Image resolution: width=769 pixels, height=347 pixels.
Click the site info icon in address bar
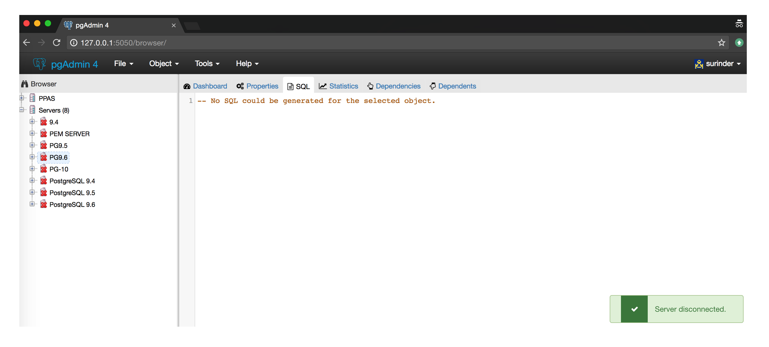click(73, 43)
